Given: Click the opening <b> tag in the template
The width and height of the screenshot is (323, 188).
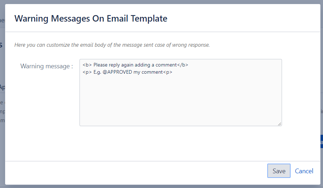Looking at the screenshot, I should click(x=87, y=65).
